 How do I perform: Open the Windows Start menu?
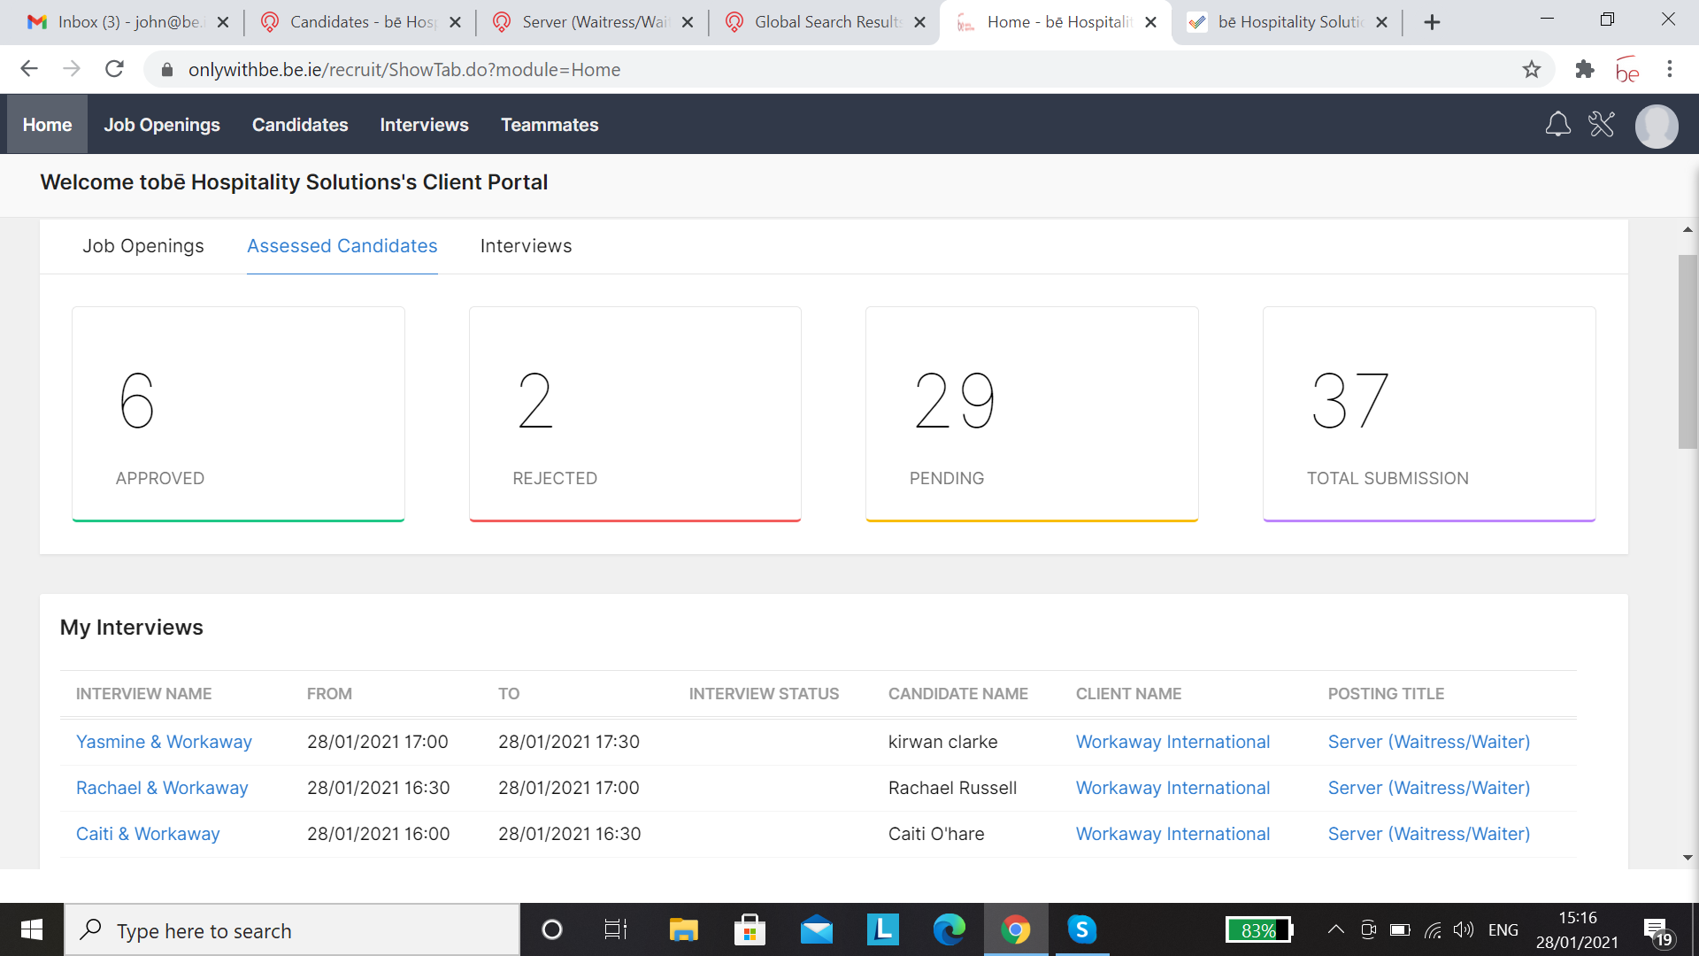pos(32,929)
